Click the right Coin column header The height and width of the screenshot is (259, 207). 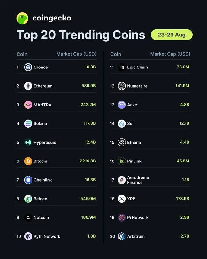[116, 54]
